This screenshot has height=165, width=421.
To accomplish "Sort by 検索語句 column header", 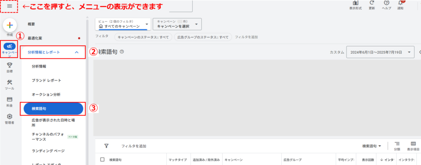I will click(115, 160).
